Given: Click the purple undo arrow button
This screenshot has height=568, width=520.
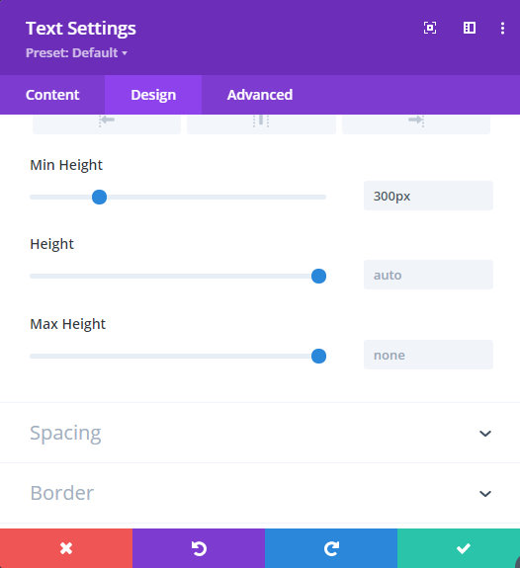Looking at the screenshot, I should pos(199,548).
